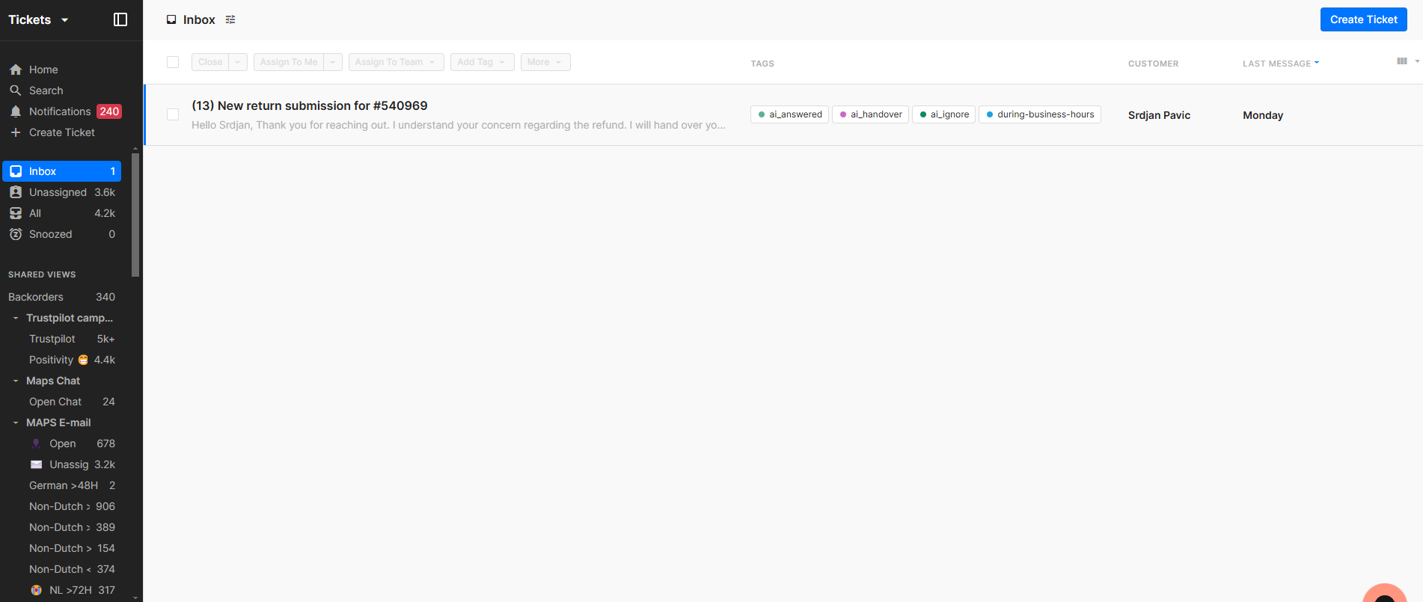Open the column options caret dropdown

(1417, 61)
